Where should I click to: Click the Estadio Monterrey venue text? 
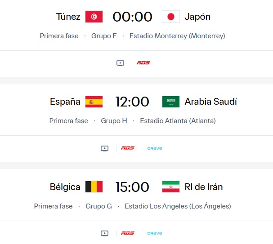pos(177,36)
